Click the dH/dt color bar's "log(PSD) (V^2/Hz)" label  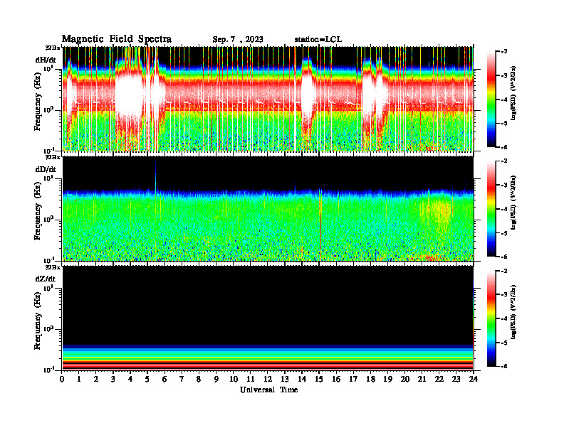(x=513, y=92)
